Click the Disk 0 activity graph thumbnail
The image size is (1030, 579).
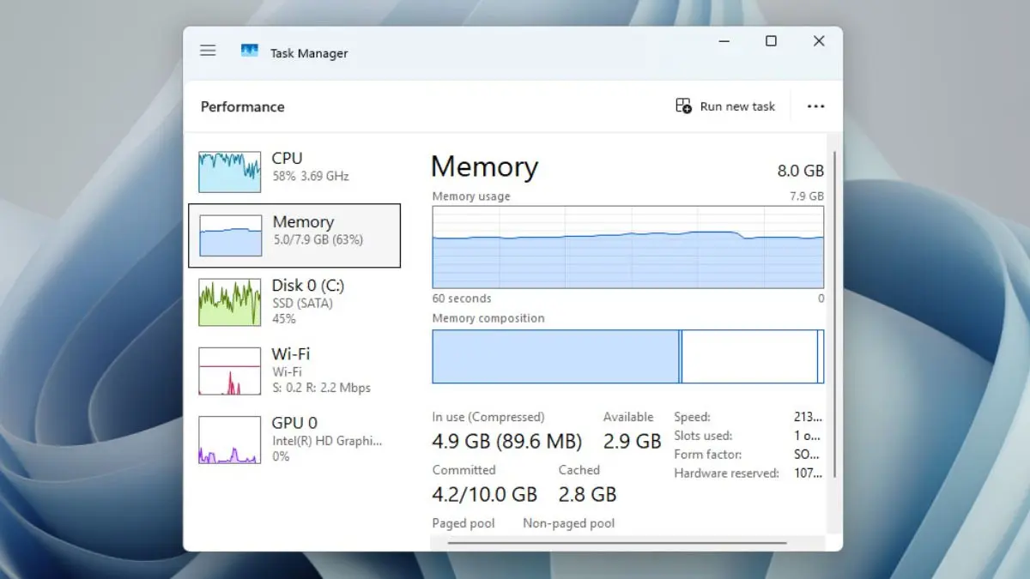pos(229,302)
